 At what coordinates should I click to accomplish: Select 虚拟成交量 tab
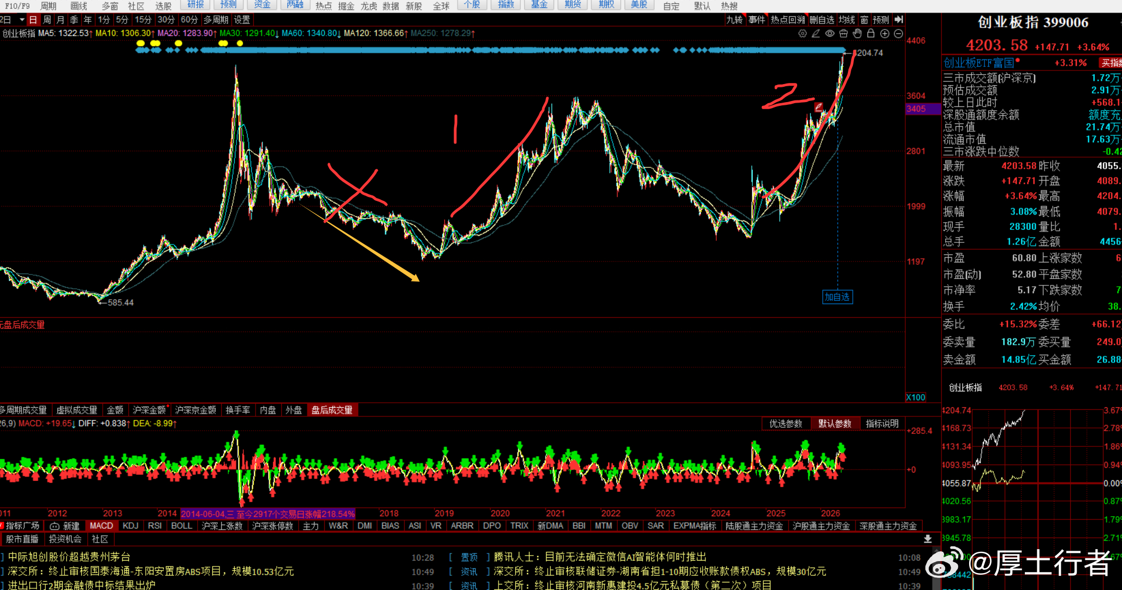(77, 410)
